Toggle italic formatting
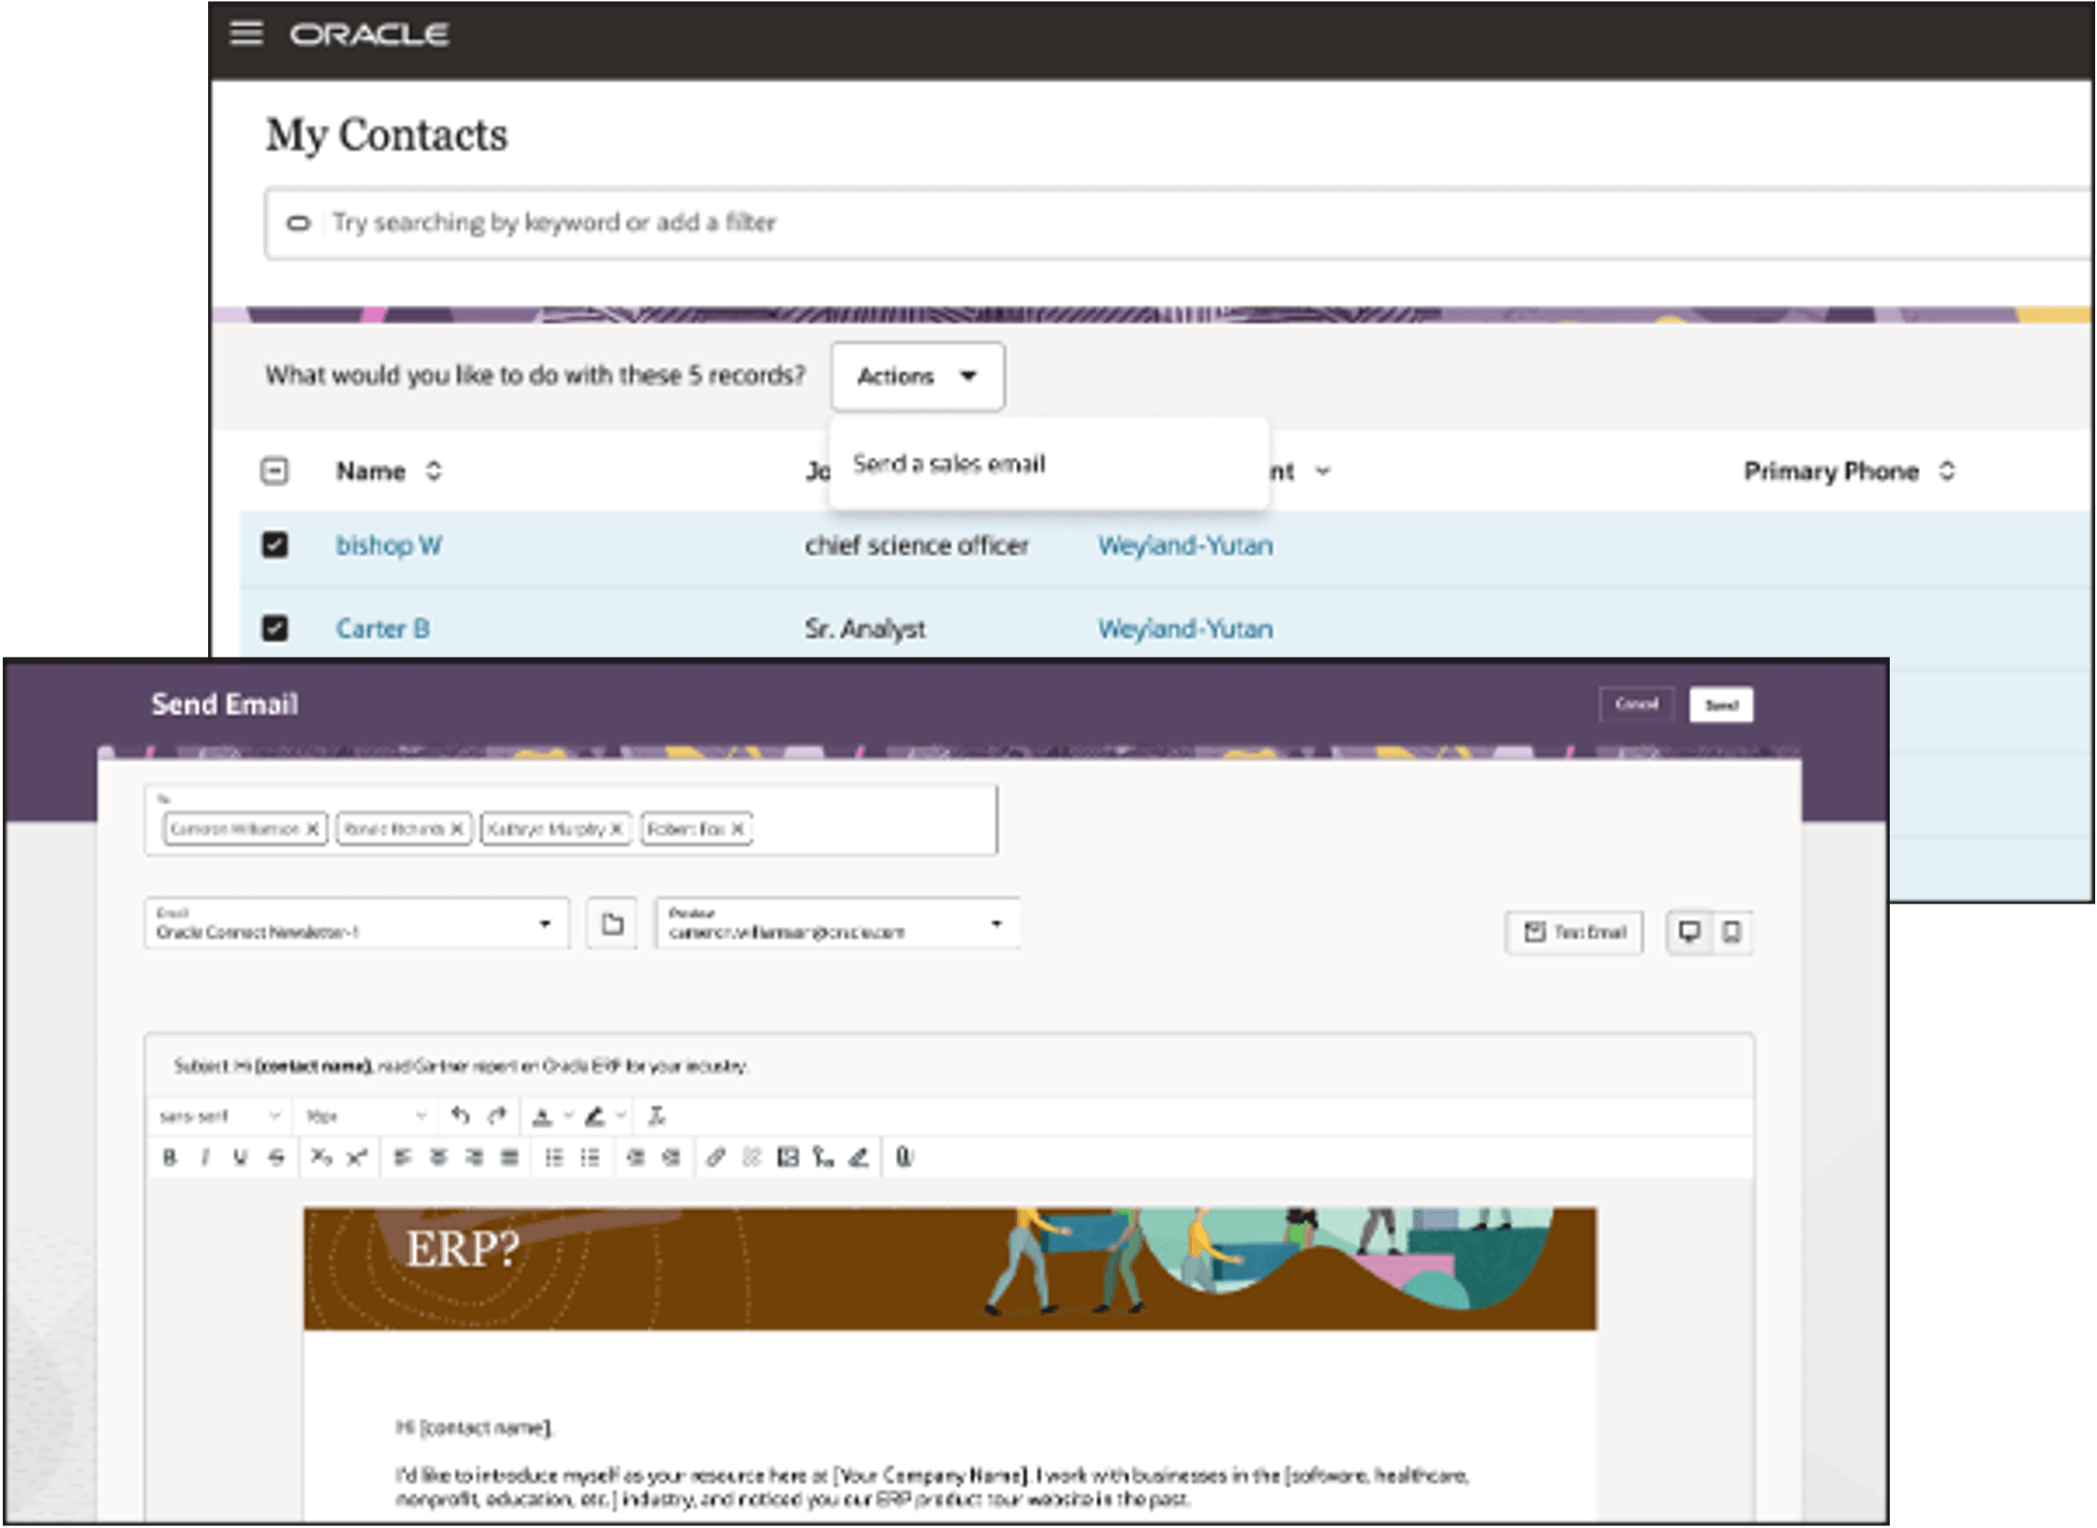 pos(205,1157)
